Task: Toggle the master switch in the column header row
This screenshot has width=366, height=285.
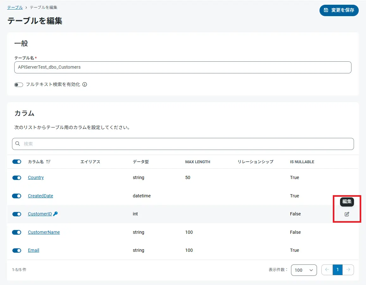Action: point(16,161)
